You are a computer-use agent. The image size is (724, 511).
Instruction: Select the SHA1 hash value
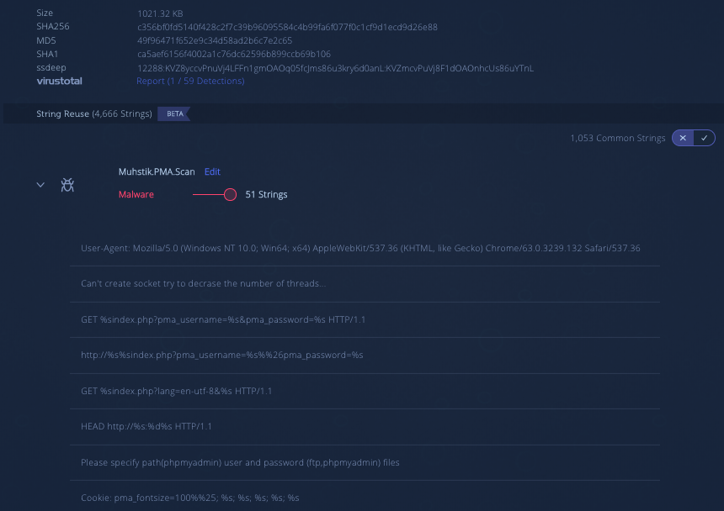point(234,54)
